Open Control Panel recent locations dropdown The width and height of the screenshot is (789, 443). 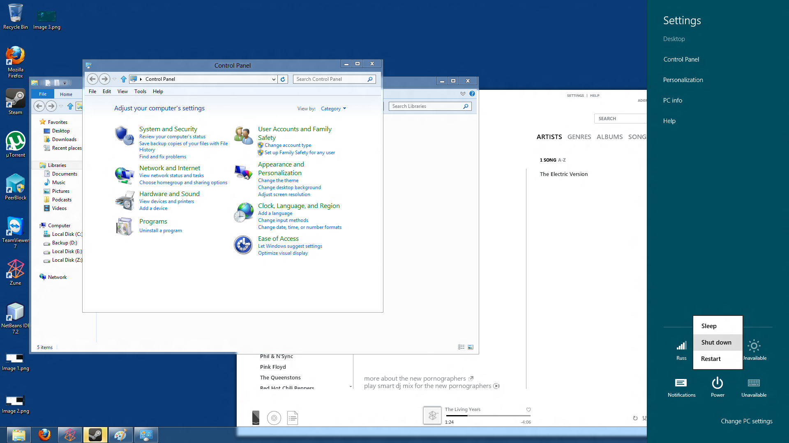[x=115, y=79]
